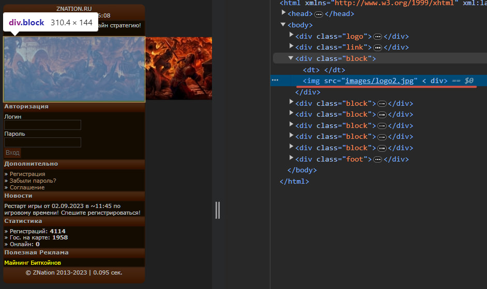Select the dt element in DOM tree
The height and width of the screenshot is (289, 487).
[x=324, y=70]
